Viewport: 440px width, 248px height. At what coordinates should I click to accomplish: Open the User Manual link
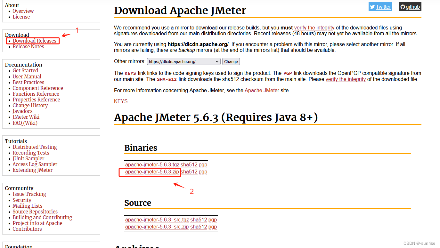(x=27, y=76)
